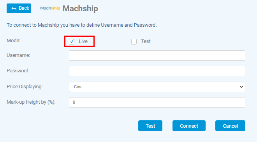
Task: Click the MachShip logo image
Action: (50, 8)
